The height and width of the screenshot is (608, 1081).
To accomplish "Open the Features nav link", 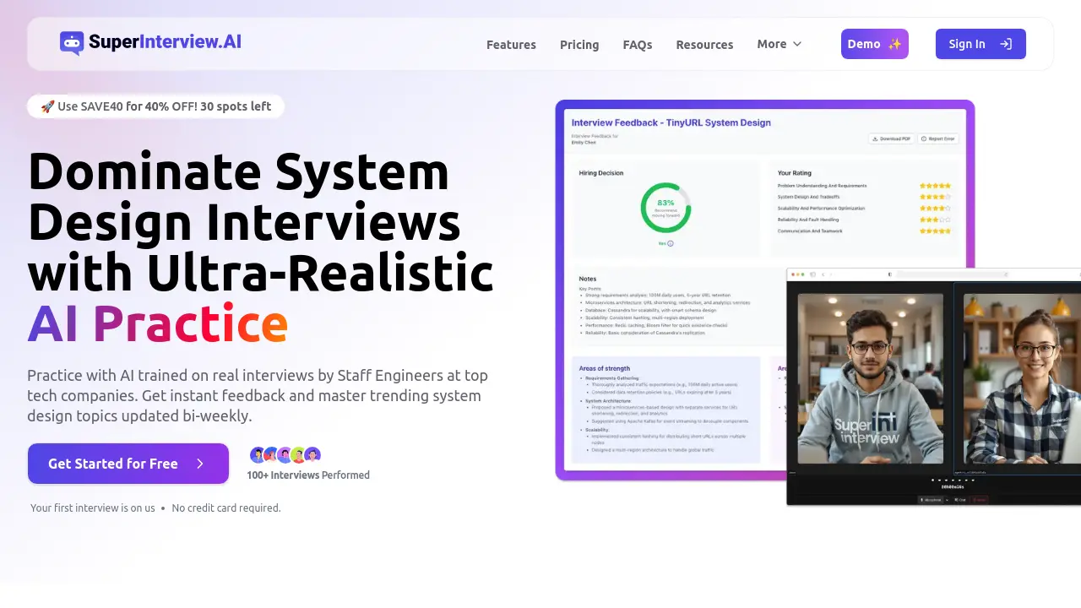I will coord(511,45).
